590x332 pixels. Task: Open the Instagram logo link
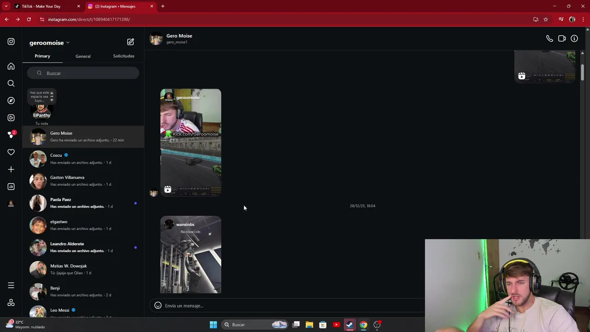(x=11, y=41)
